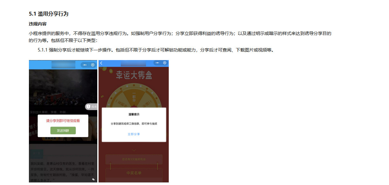
Task: Click the 投诉 complaint badge icon
Action: click(x=91, y=107)
